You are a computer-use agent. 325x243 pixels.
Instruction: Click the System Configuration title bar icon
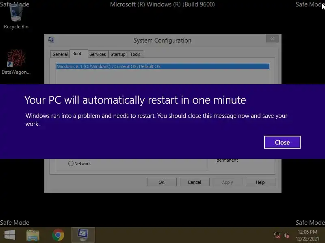(51, 40)
